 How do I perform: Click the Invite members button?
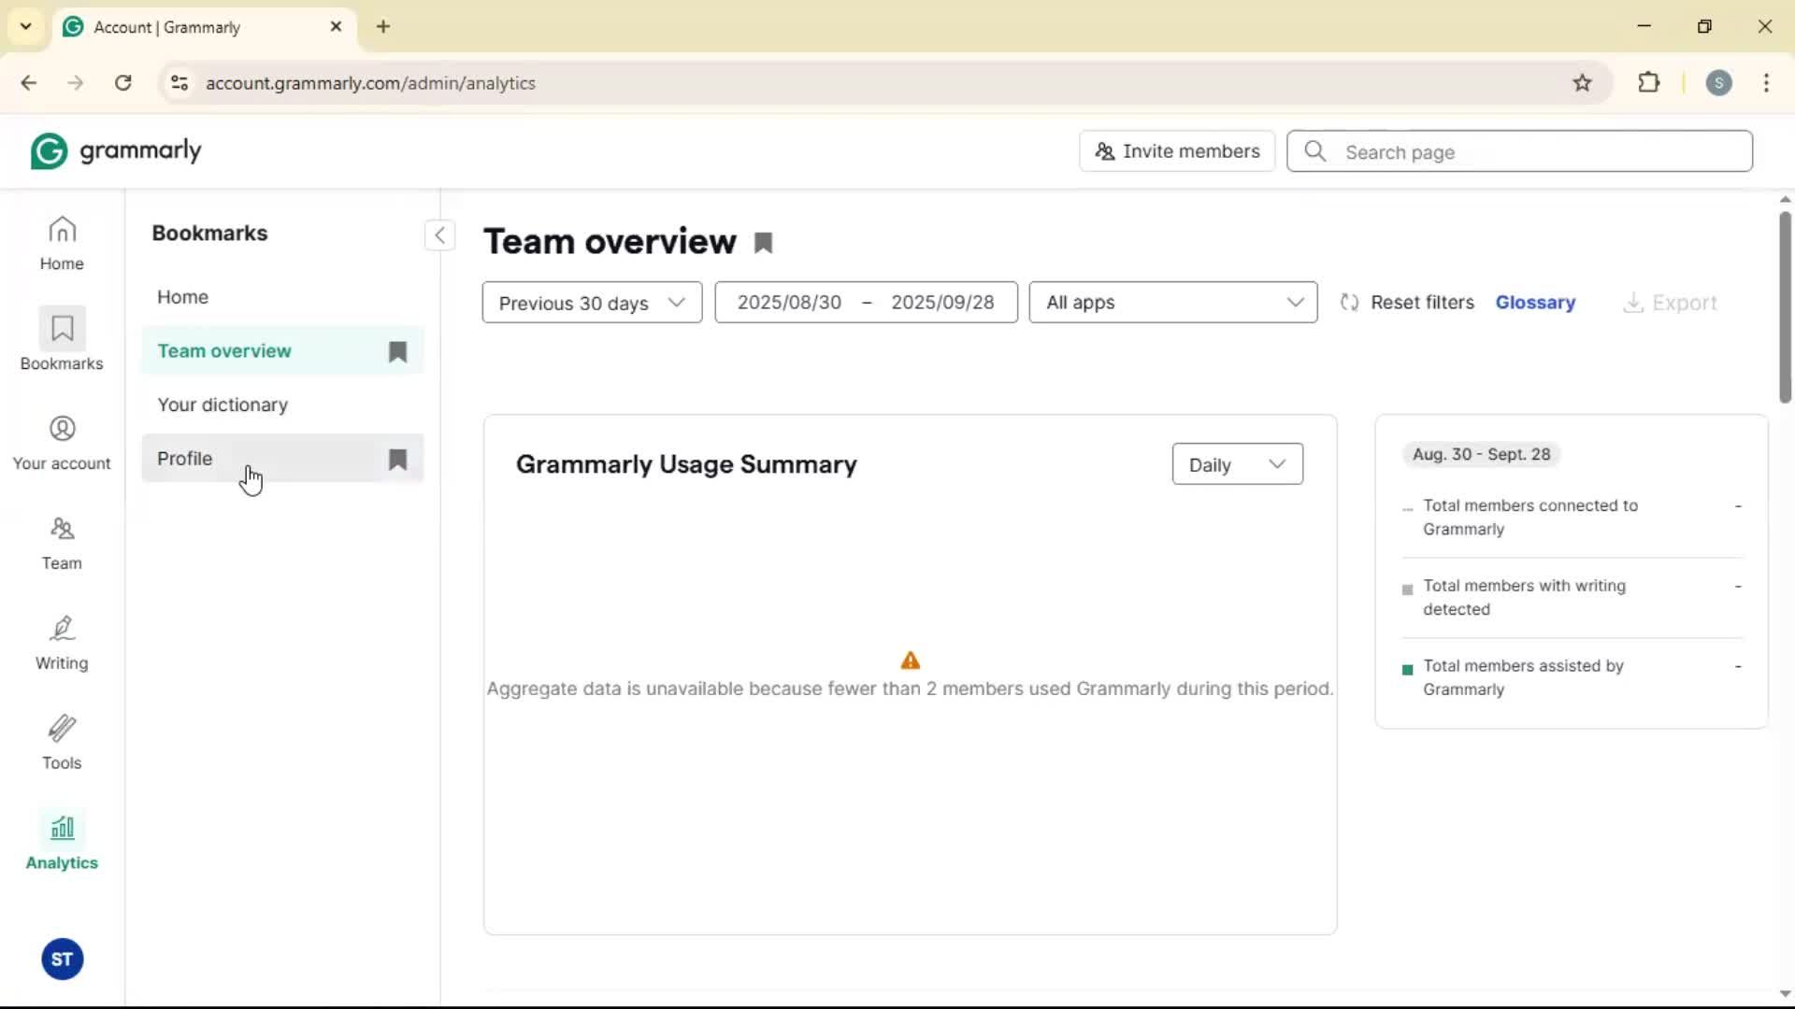[x=1177, y=151]
